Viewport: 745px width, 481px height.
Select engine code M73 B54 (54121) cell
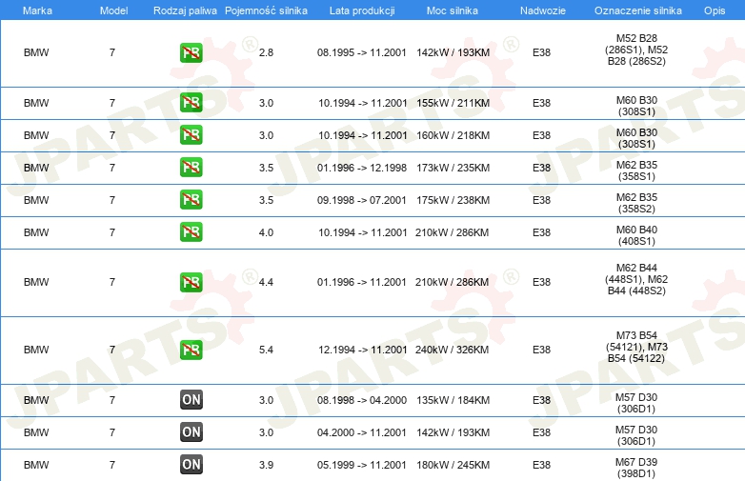pyautogui.click(x=636, y=347)
